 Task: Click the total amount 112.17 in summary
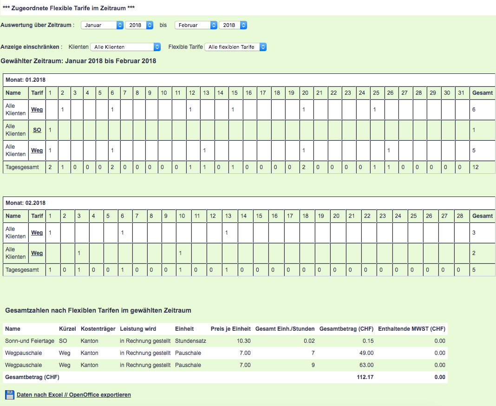pyautogui.click(x=365, y=377)
